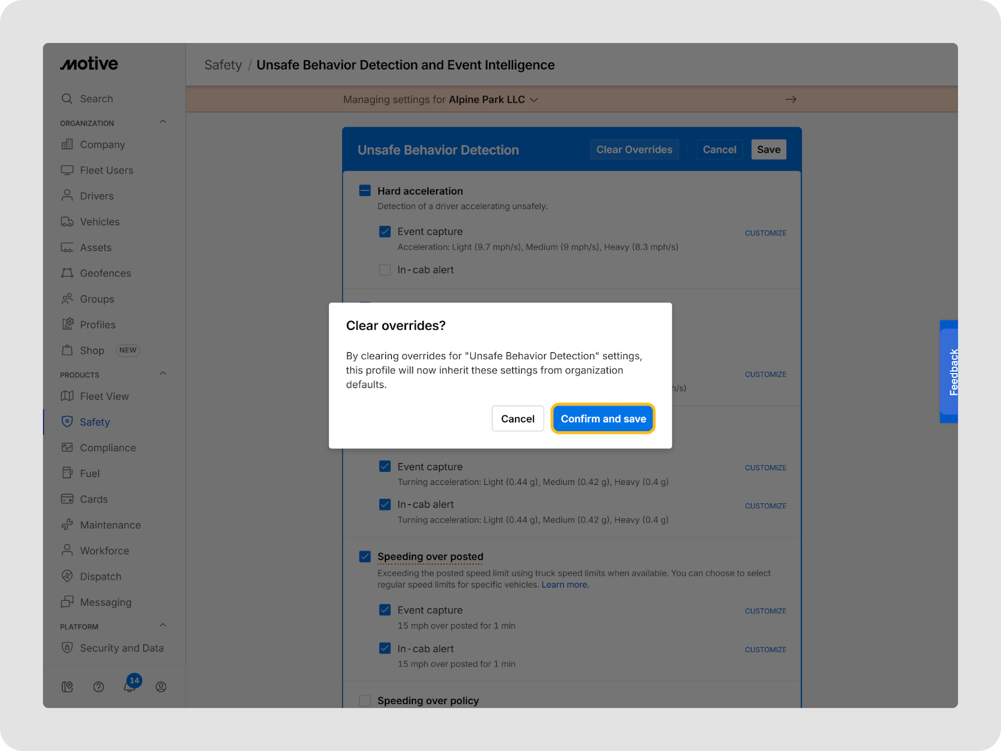Viewport: 1001px width, 751px height.
Task: Open the help question mark icon
Action: (x=98, y=687)
